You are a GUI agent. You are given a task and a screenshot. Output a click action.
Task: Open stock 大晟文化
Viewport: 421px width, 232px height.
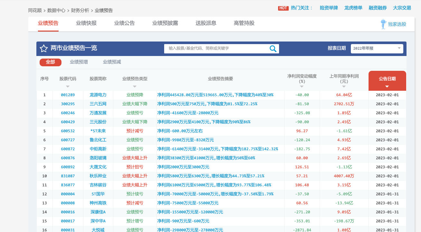(x=98, y=167)
